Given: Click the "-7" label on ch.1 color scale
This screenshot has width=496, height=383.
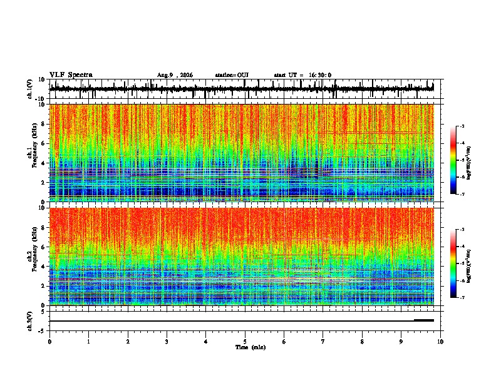Looking at the screenshot, I should pyautogui.click(x=462, y=194).
